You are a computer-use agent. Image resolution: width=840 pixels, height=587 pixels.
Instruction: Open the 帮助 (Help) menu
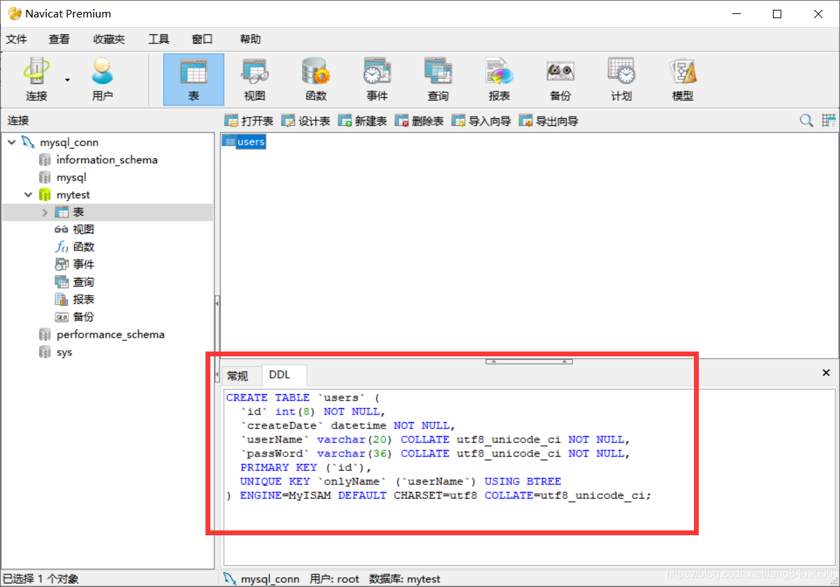click(250, 39)
